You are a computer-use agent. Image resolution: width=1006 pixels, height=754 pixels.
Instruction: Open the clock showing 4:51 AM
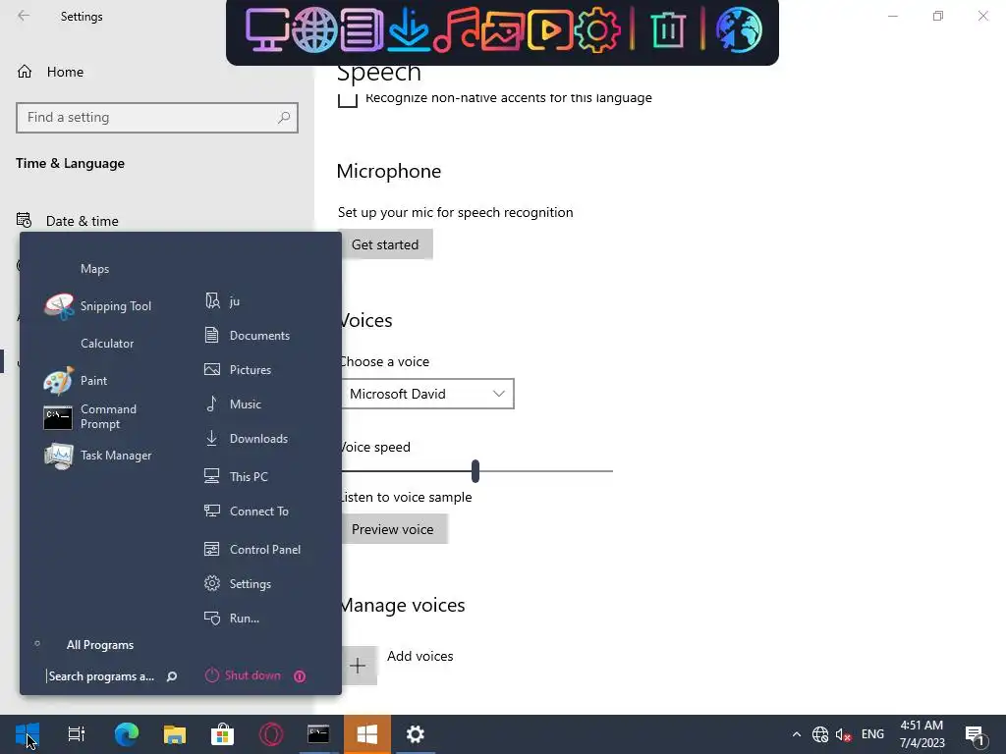pos(922,734)
